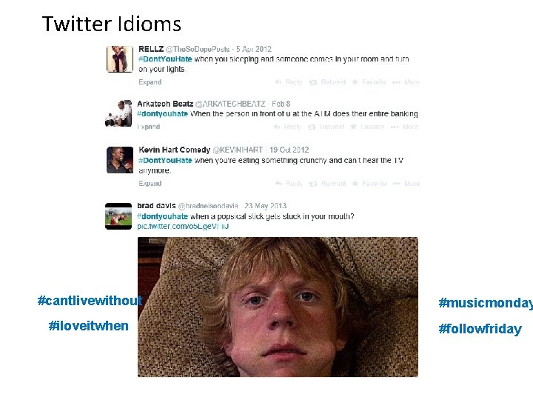Open More options on RELLZ tweet
533x400 pixels.
click(x=406, y=82)
